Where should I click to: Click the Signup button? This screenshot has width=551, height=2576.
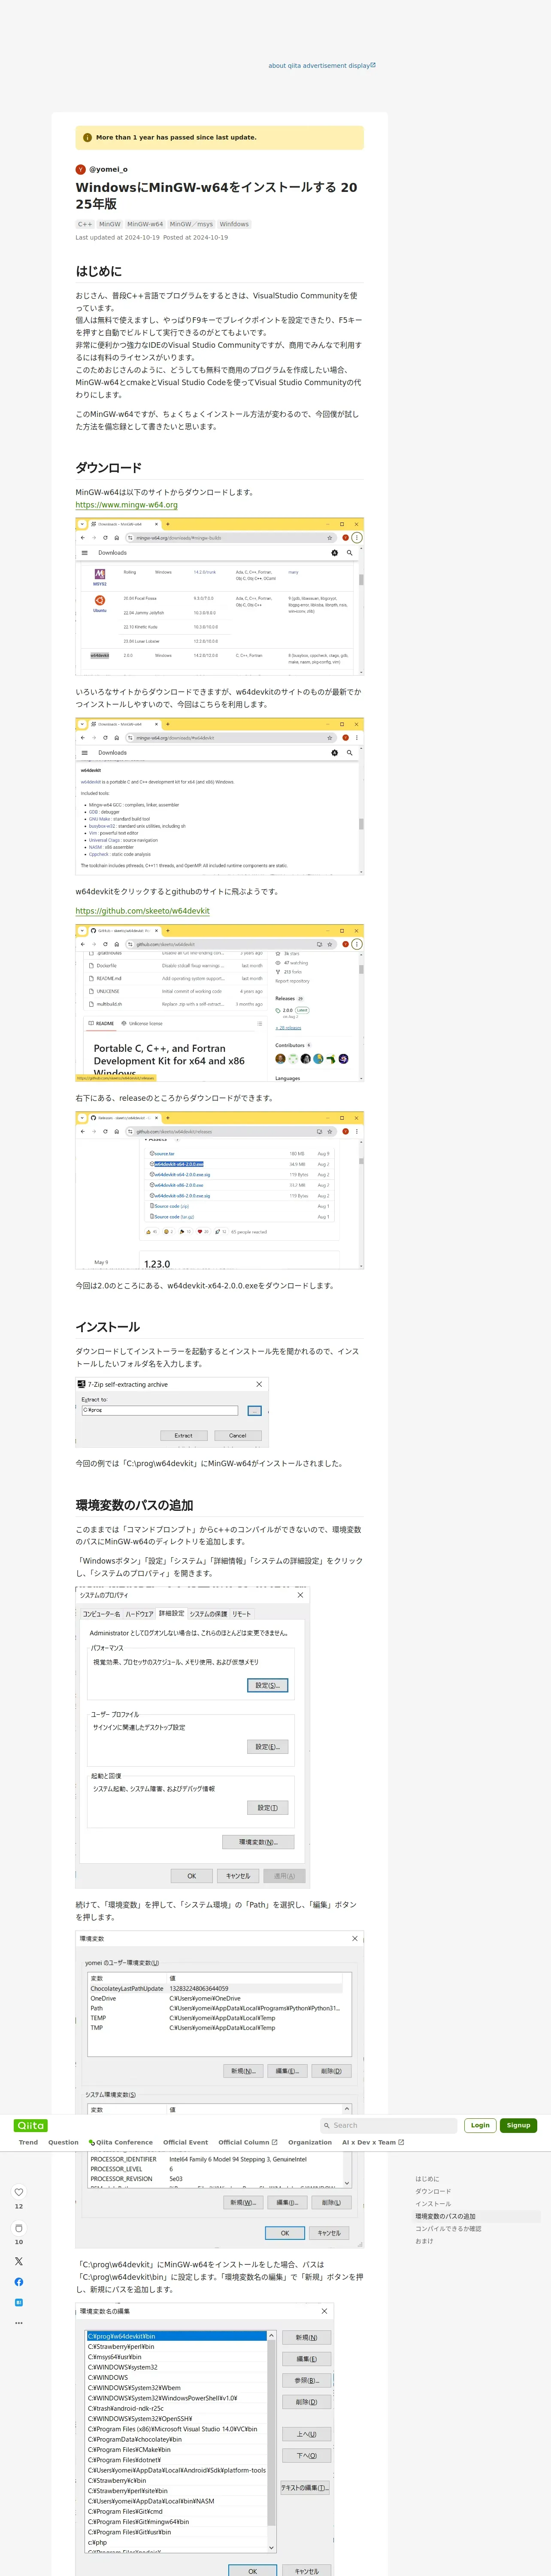(518, 2126)
